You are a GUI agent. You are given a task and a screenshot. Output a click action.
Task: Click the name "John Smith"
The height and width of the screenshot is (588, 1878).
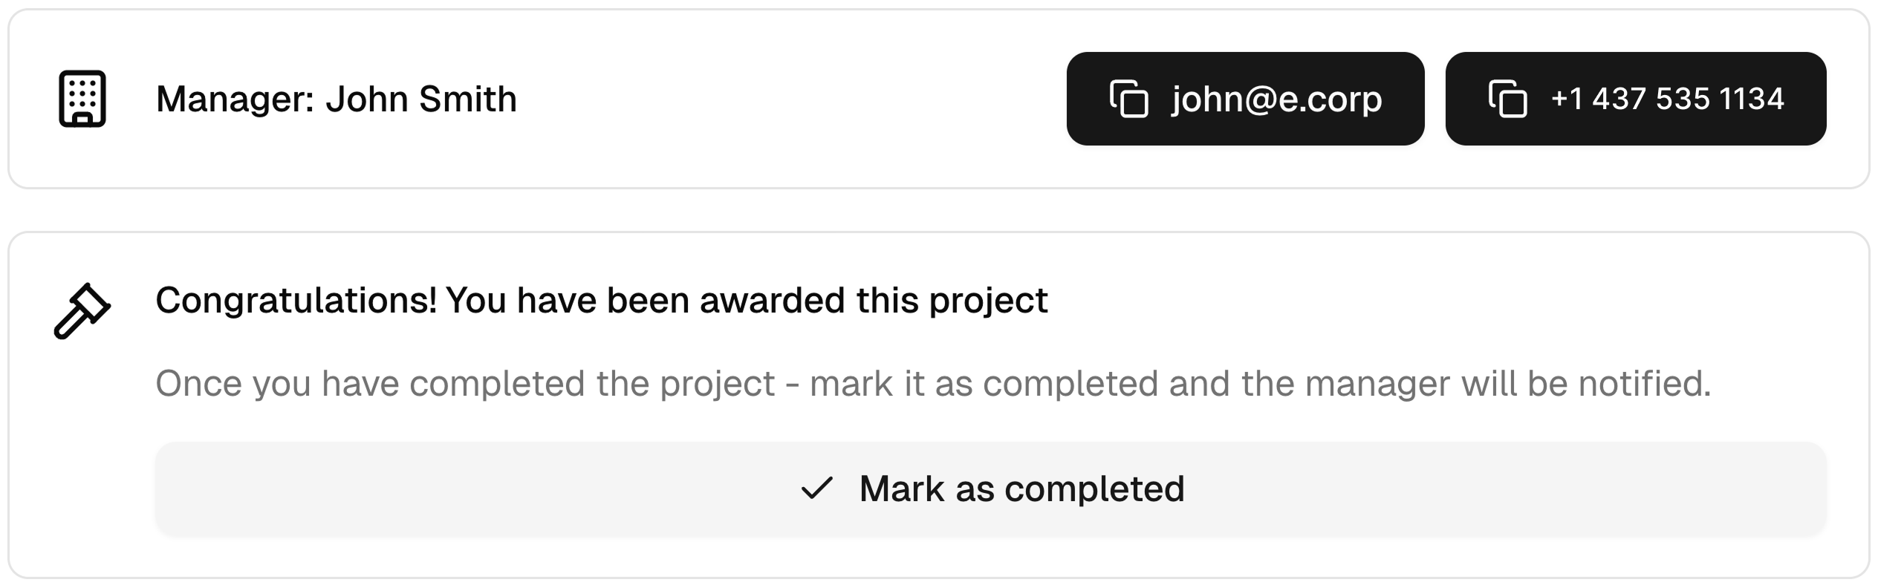pyautogui.click(x=420, y=99)
